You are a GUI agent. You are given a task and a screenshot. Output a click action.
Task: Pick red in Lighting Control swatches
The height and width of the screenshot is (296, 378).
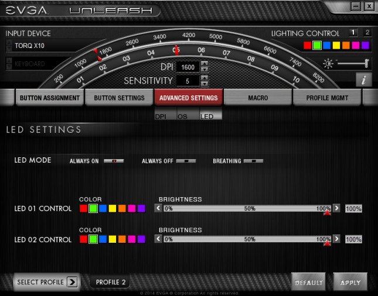[307, 45]
